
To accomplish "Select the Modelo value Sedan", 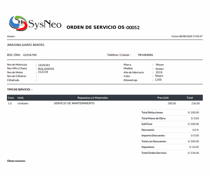I will click(x=160, y=69).
